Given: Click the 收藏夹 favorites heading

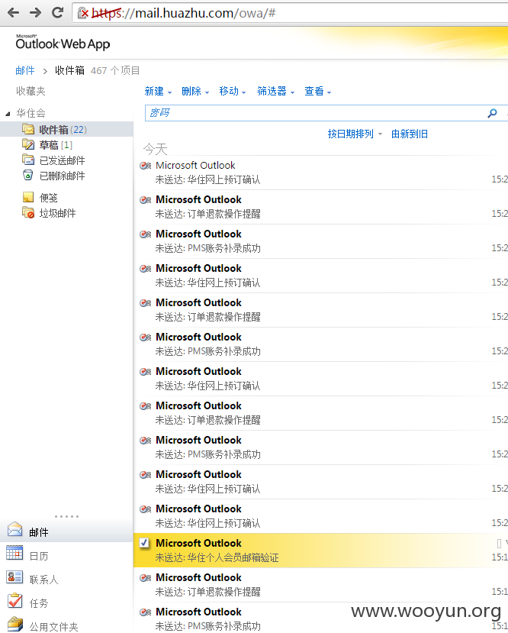Looking at the screenshot, I should click(x=31, y=91).
